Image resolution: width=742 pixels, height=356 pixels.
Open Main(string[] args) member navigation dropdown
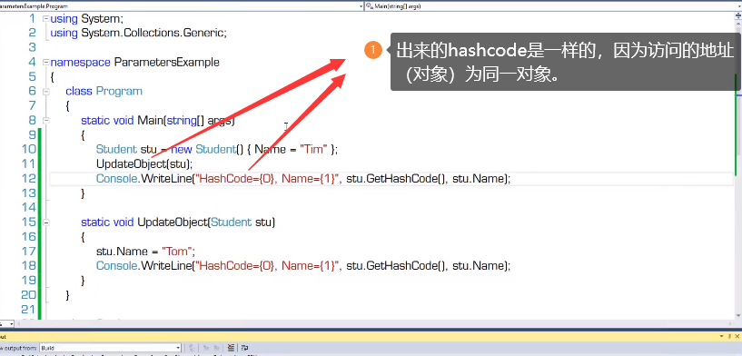[x=553, y=6]
